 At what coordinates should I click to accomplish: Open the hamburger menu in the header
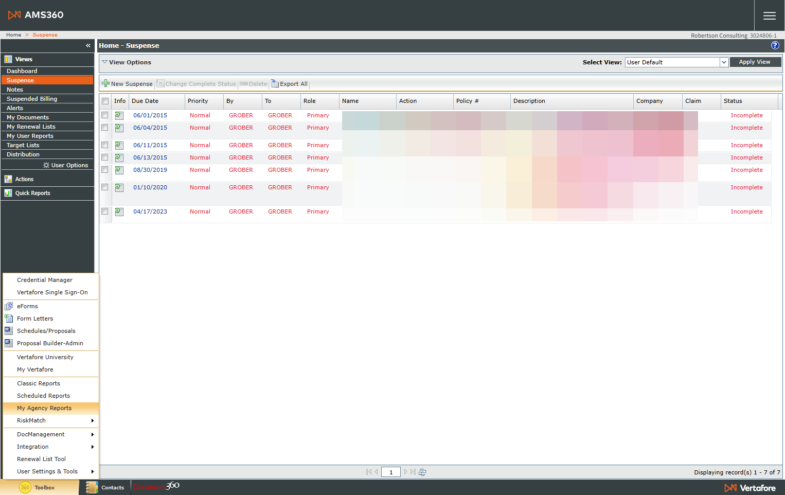click(x=770, y=15)
